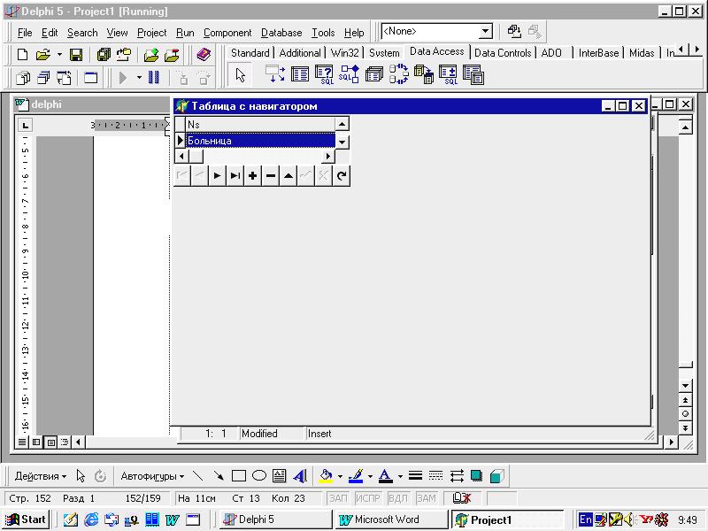Pick the Session component icon
This screenshot has height=531, width=708.
tap(399, 74)
